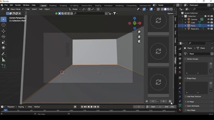Open the Object Mode dropdown
The width and height of the screenshot is (214, 120).
tap(15, 9)
